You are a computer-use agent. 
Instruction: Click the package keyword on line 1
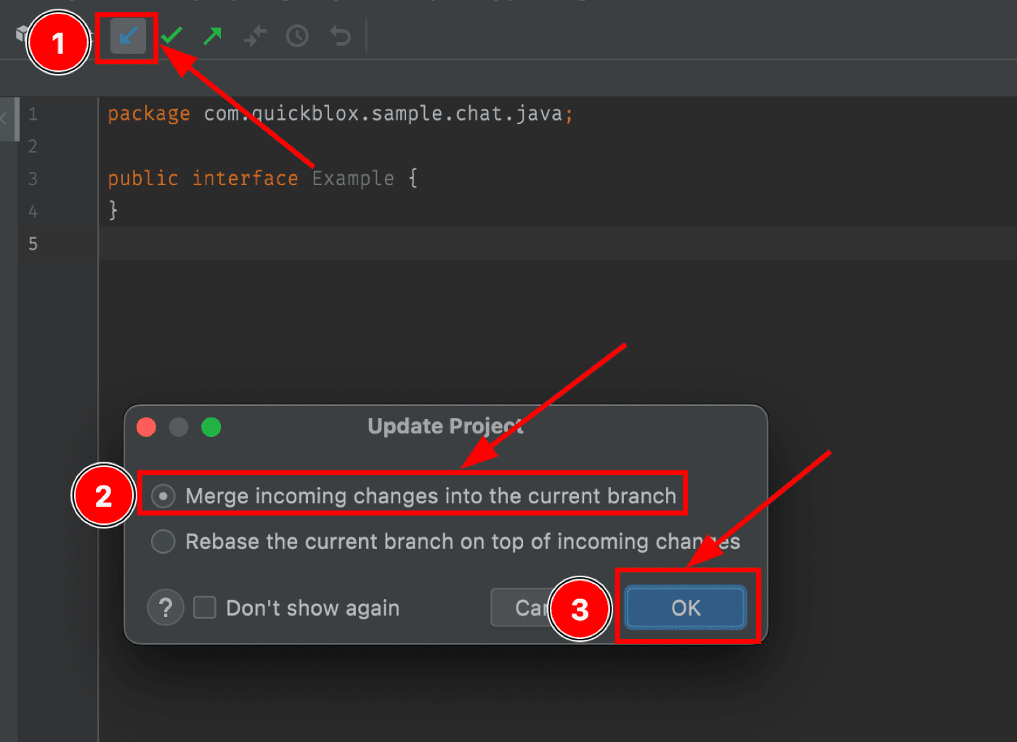click(149, 114)
